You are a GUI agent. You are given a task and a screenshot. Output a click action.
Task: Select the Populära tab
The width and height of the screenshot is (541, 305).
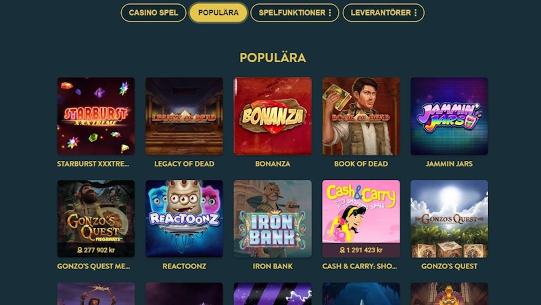(x=218, y=13)
